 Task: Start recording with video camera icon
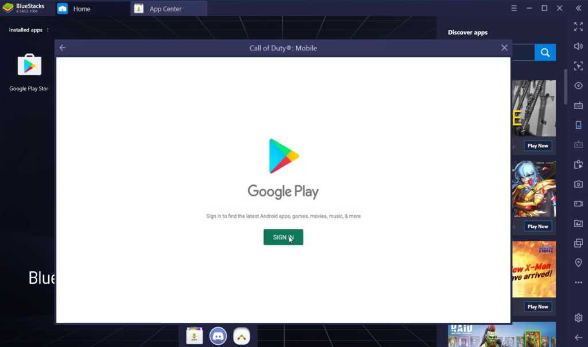pos(578,204)
